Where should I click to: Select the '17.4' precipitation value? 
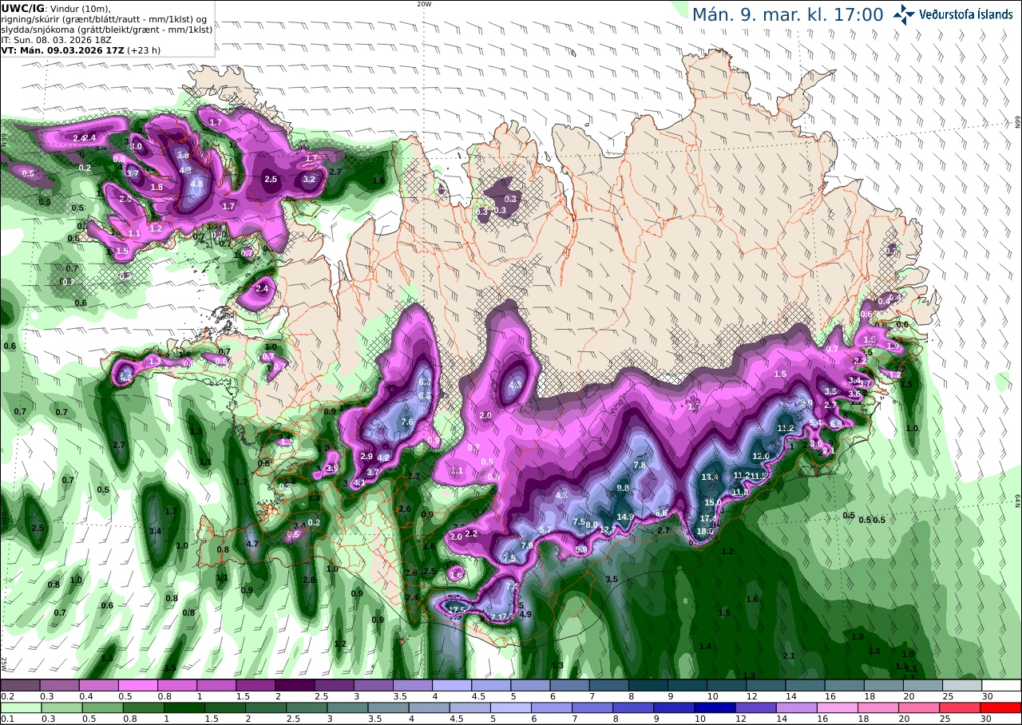click(x=709, y=518)
